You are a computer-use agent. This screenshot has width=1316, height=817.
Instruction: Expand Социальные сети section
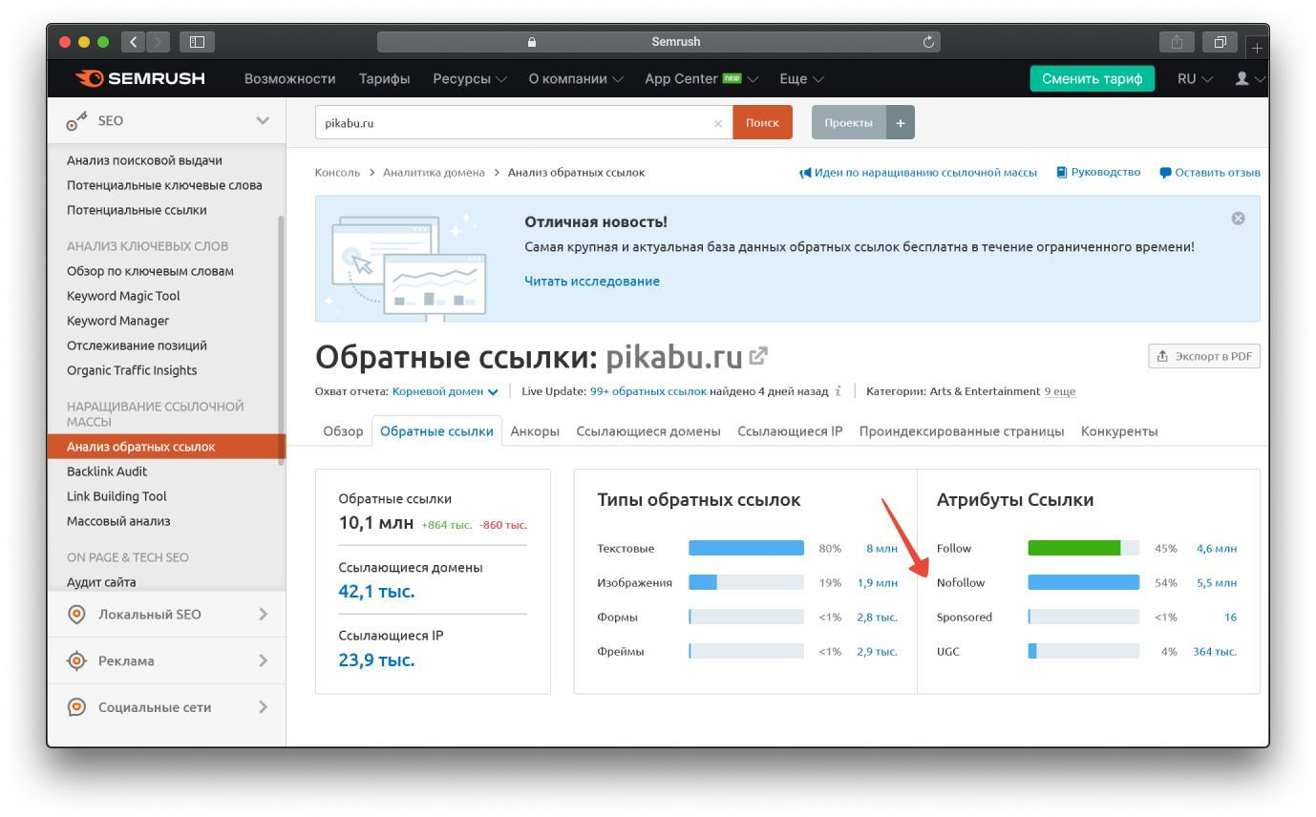pyautogui.click(x=263, y=707)
